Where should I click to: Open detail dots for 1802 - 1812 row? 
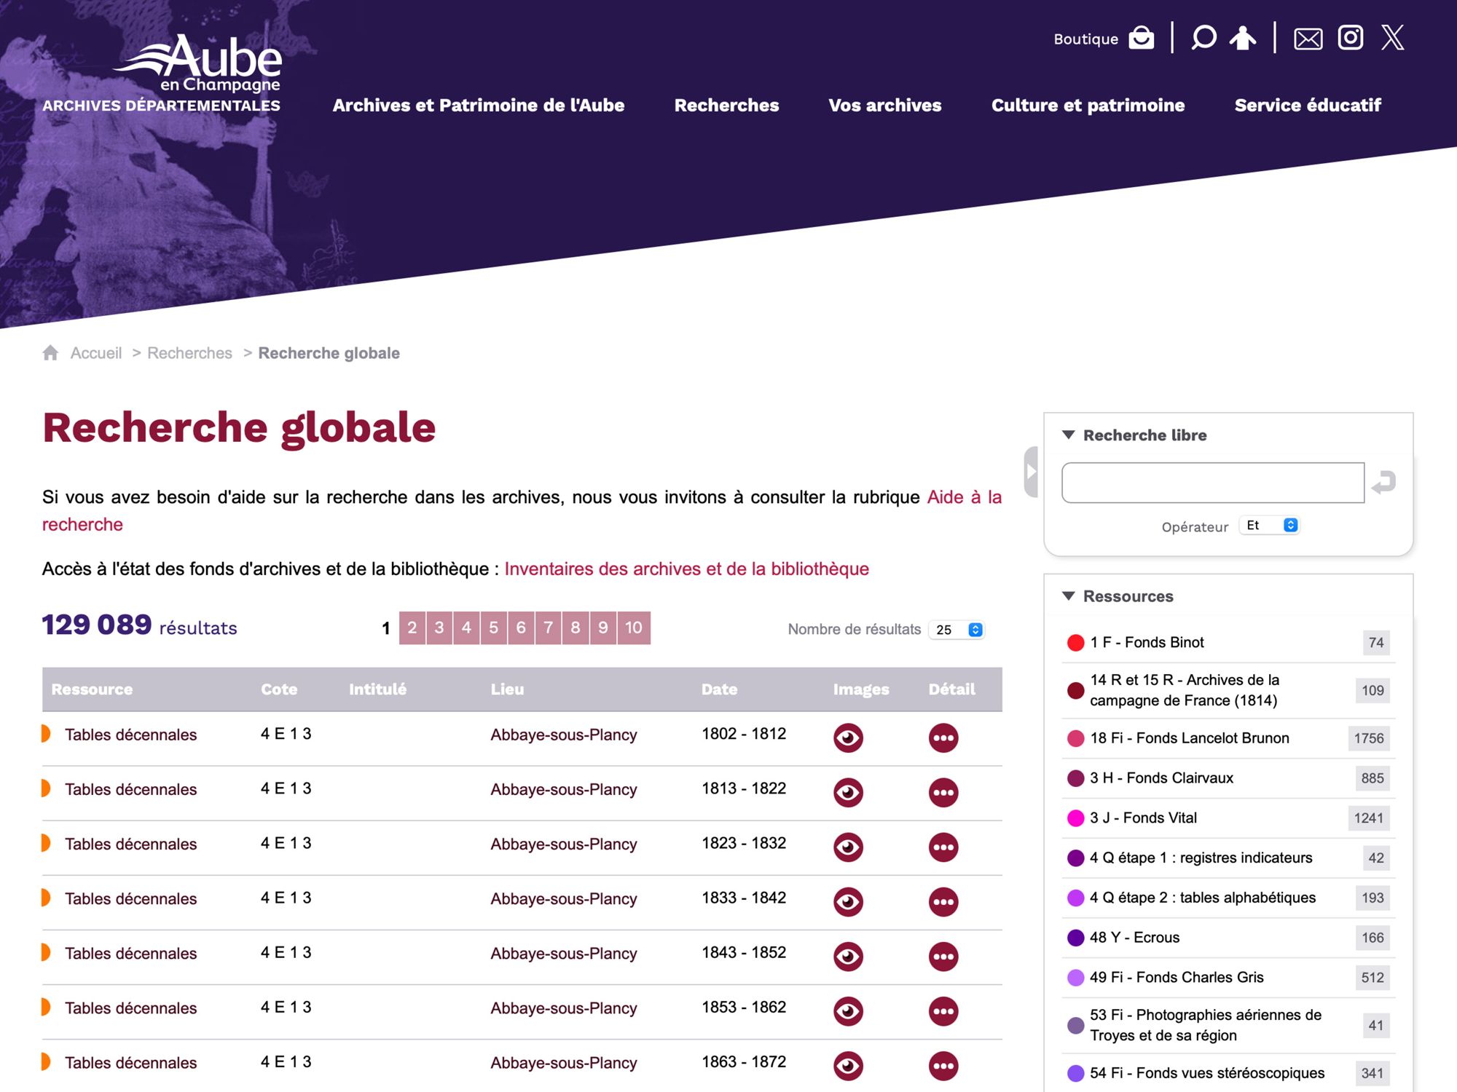(943, 737)
